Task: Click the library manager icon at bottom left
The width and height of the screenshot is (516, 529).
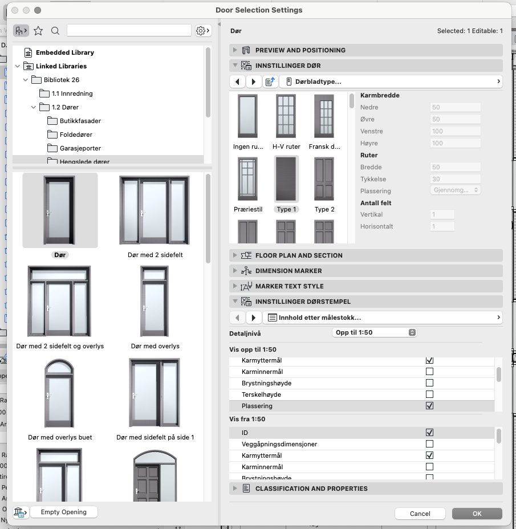Action: click(x=20, y=512)
